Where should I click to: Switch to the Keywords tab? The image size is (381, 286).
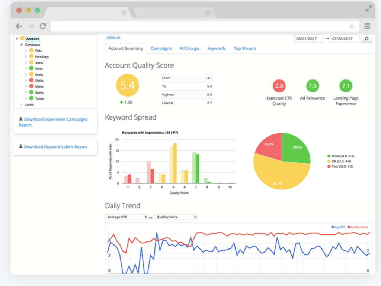point(217,48)
